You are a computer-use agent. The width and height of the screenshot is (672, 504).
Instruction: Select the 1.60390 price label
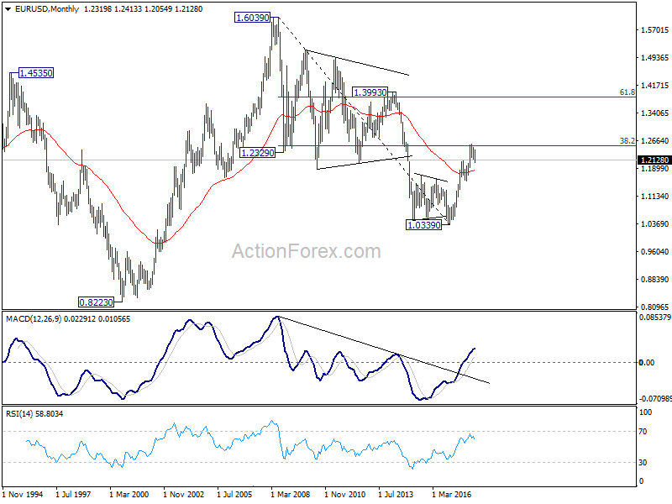pyautogui.click(x=253, y=18)
